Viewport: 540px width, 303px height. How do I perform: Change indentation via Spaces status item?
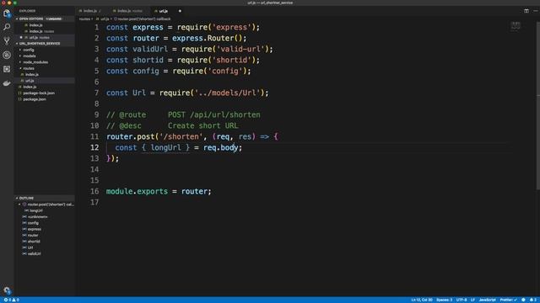(x=445, y=300)
